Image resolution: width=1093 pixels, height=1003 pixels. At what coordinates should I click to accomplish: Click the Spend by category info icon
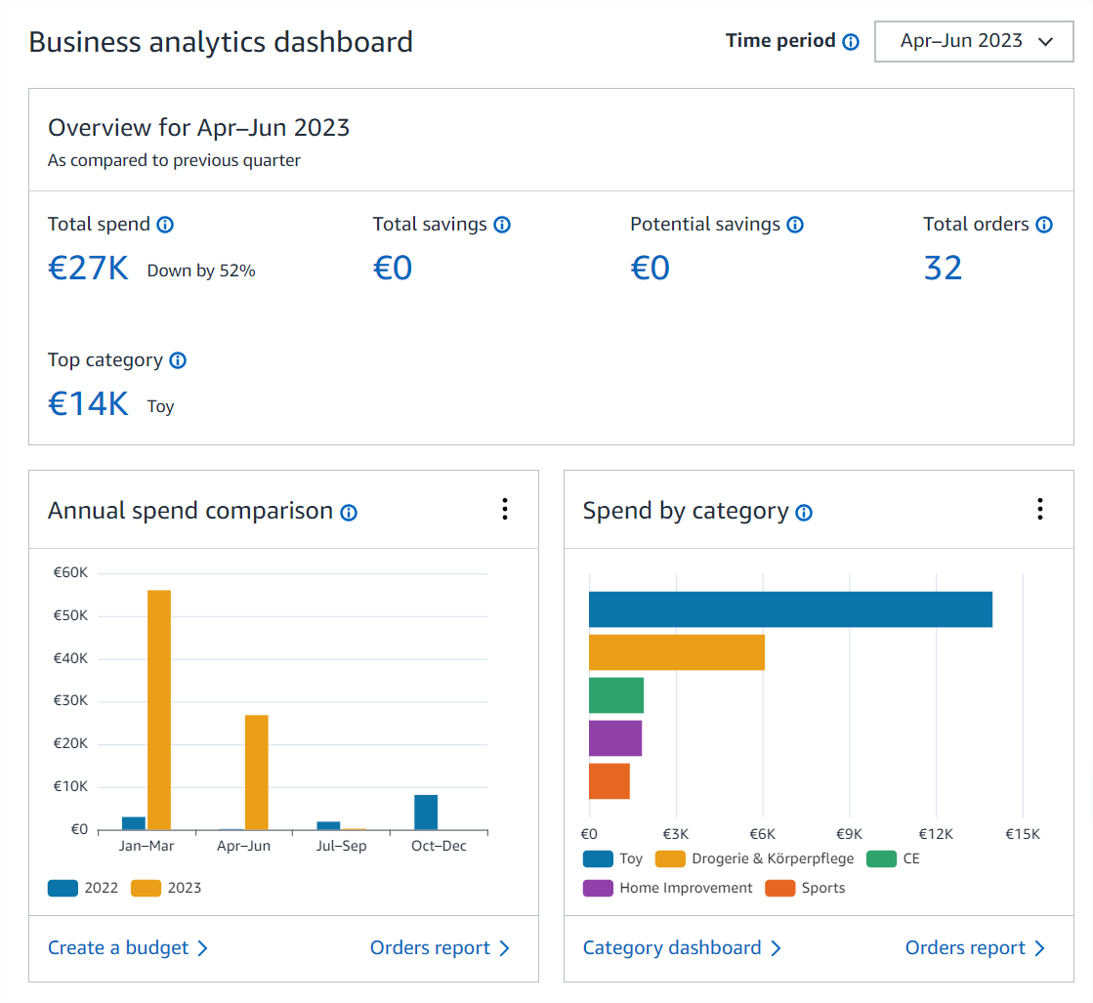[x=804, y=513]
